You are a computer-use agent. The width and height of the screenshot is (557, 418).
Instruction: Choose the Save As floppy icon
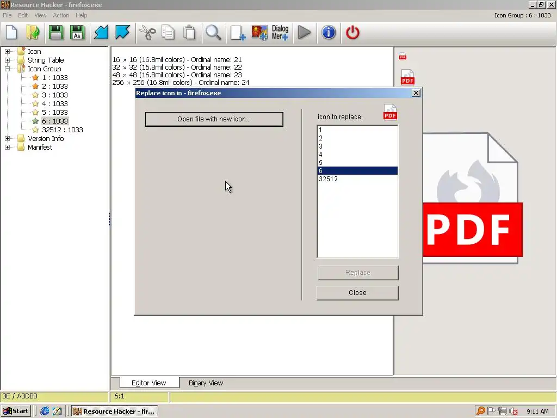pyautogui.click(x=77, y=33)
